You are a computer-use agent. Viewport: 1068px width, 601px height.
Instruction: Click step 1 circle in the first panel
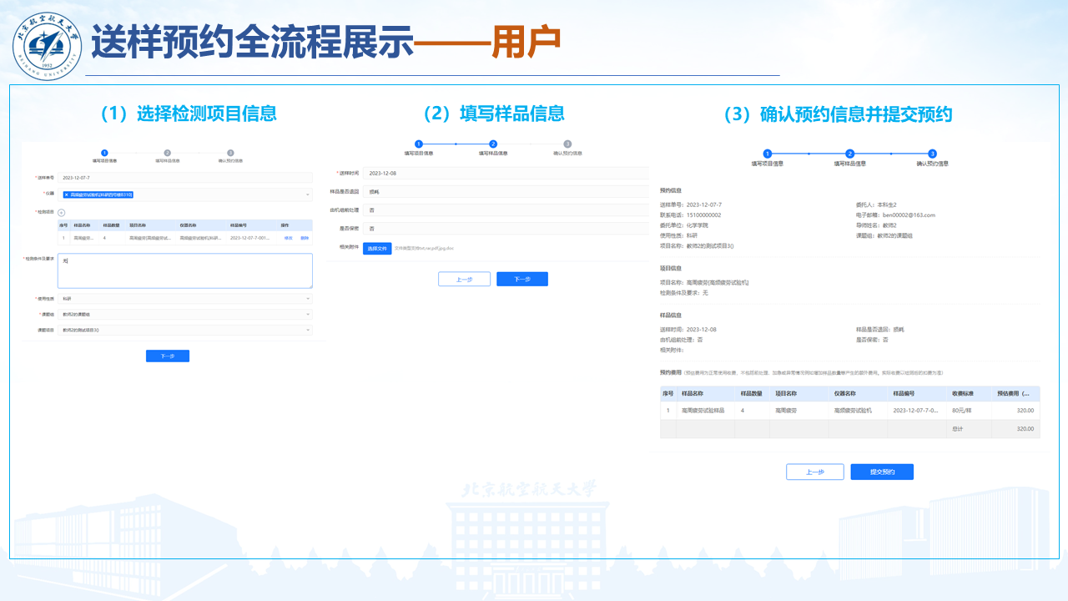coord(104,153)
